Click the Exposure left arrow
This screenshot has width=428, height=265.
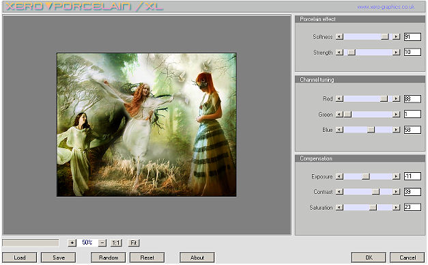click(x=339, y=176)
